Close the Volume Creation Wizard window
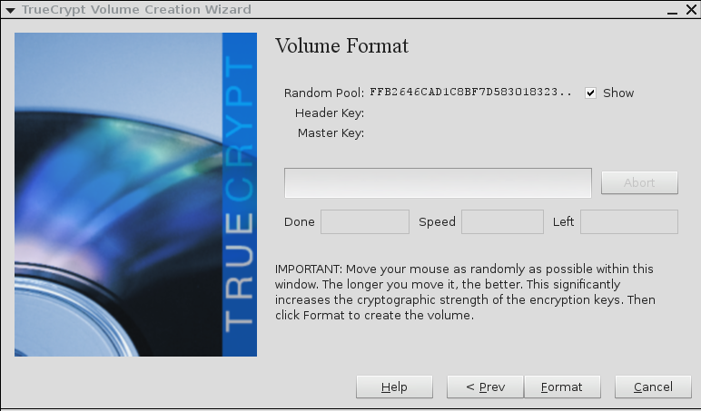 pyautogui.click(x=689, y=10)
